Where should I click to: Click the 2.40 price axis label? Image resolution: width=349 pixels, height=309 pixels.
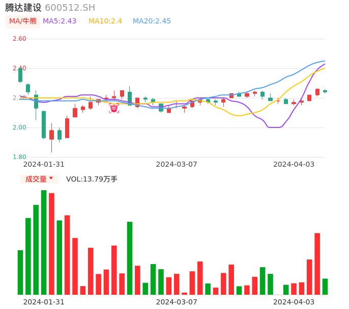point(19,68)
